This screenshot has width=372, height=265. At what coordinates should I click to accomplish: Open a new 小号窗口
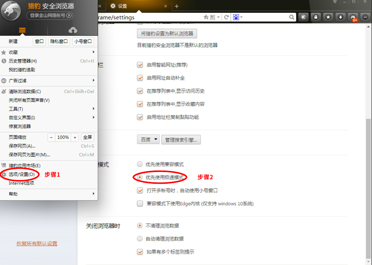(x=83, y=41)
